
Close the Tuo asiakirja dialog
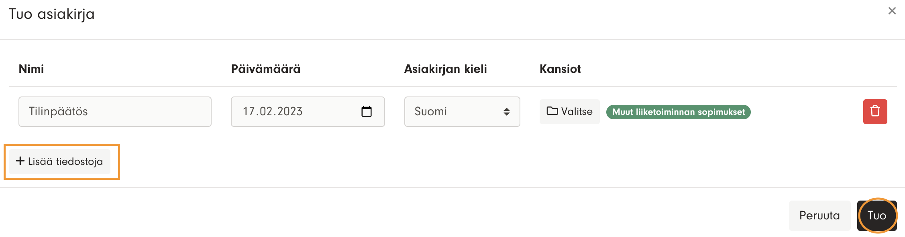tap(892, 11)
